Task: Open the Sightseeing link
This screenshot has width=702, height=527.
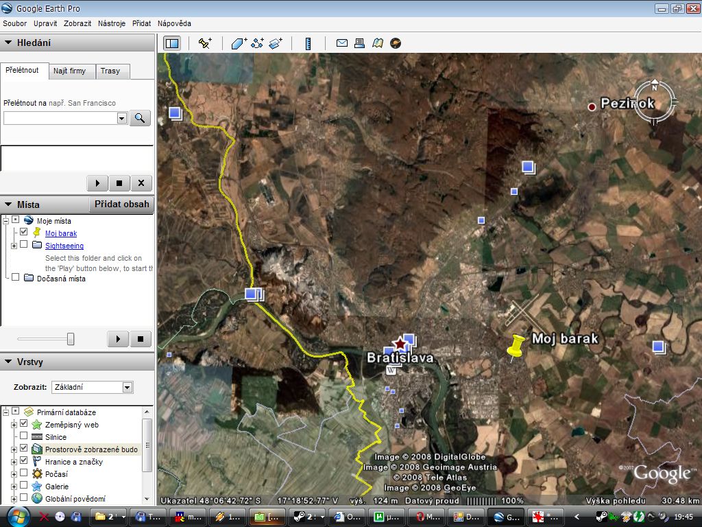Action: point(64,246)
